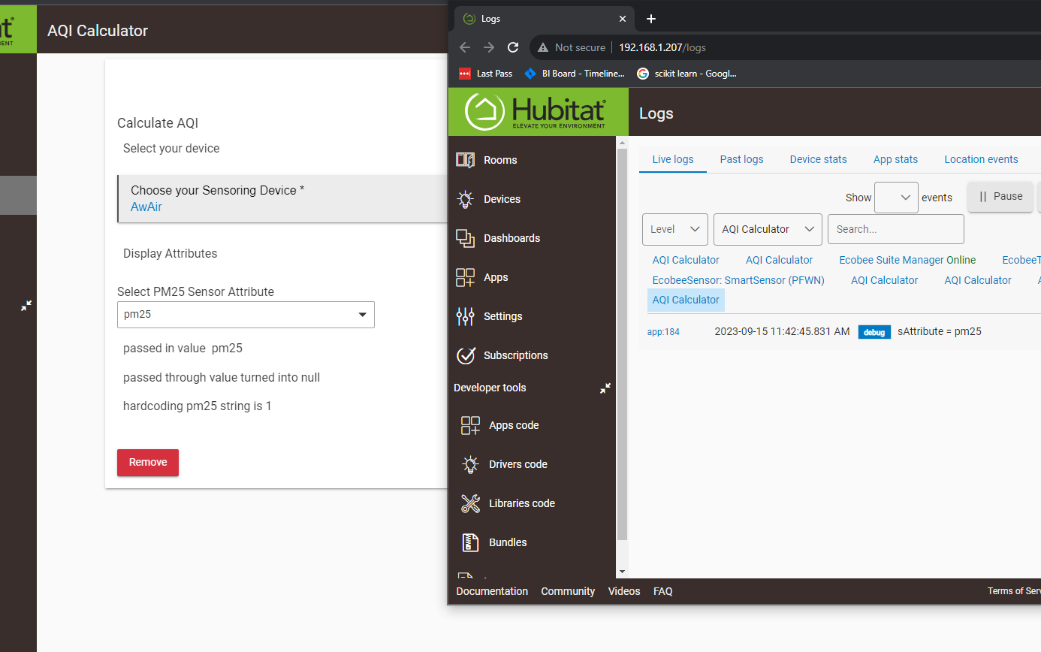Open Subscriptions checkmark icon
This screenshot has height=652, width=1041.
(466, 355)
